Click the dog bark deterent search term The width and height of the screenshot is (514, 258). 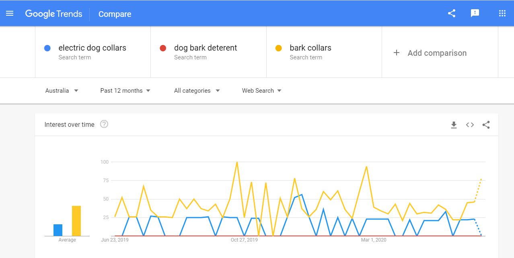point(205,48)
